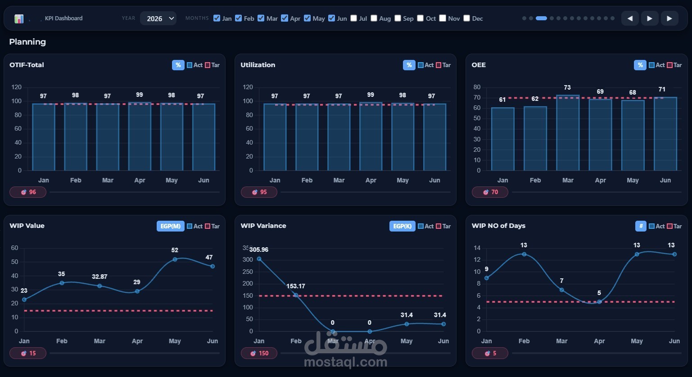Click the OTIF-Total target badge 96
The height and width of the screenshot is (377, 692).
pyautogui.click(x=28, y=192)
